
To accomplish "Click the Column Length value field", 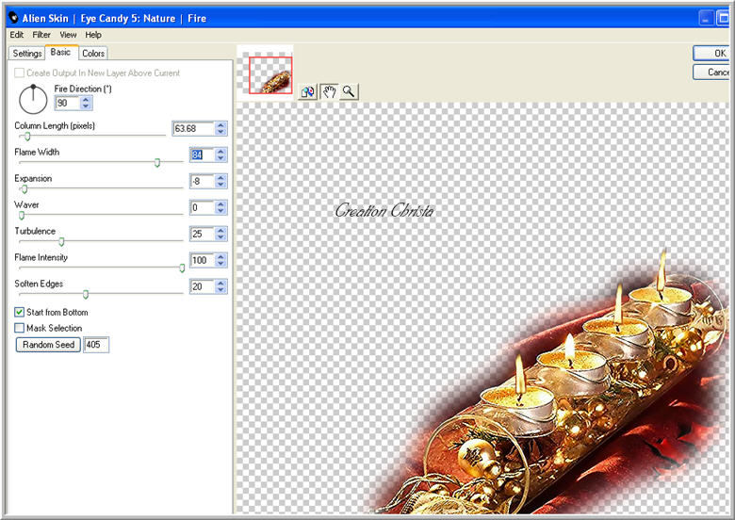I will pos(193,128).
